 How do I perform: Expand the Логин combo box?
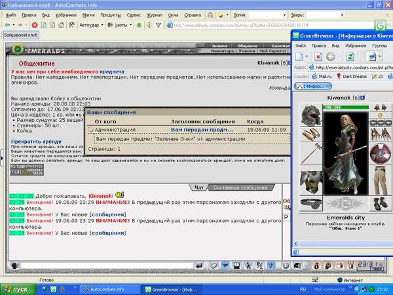[284, 15]
